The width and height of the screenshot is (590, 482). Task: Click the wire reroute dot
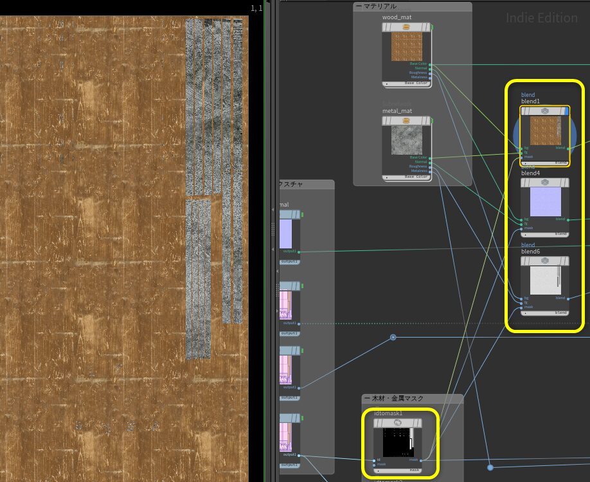393,337
